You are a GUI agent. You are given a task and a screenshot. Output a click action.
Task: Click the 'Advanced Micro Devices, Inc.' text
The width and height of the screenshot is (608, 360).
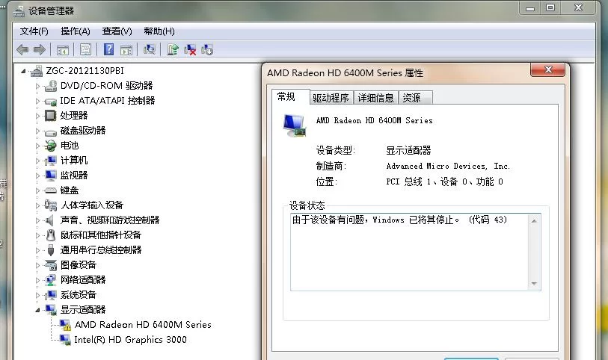click(448, 166)
